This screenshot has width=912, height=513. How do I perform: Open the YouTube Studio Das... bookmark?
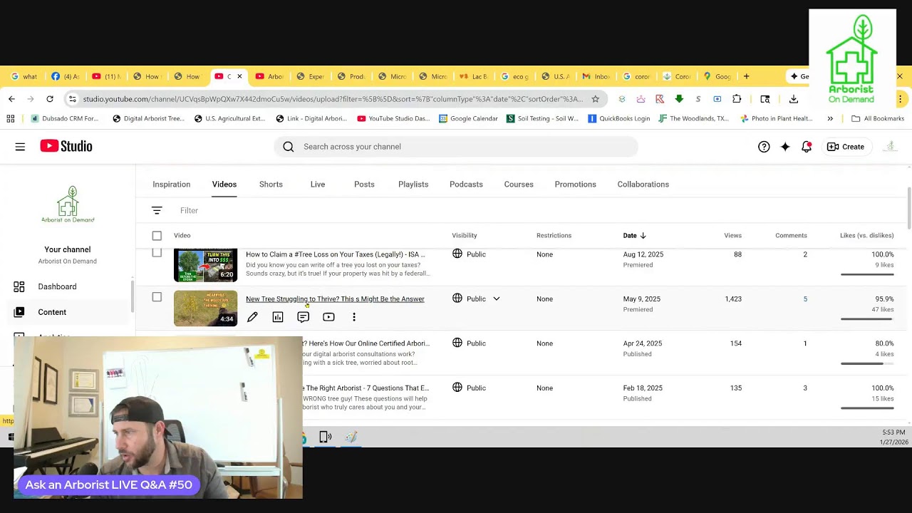click(x=393, y=119)
